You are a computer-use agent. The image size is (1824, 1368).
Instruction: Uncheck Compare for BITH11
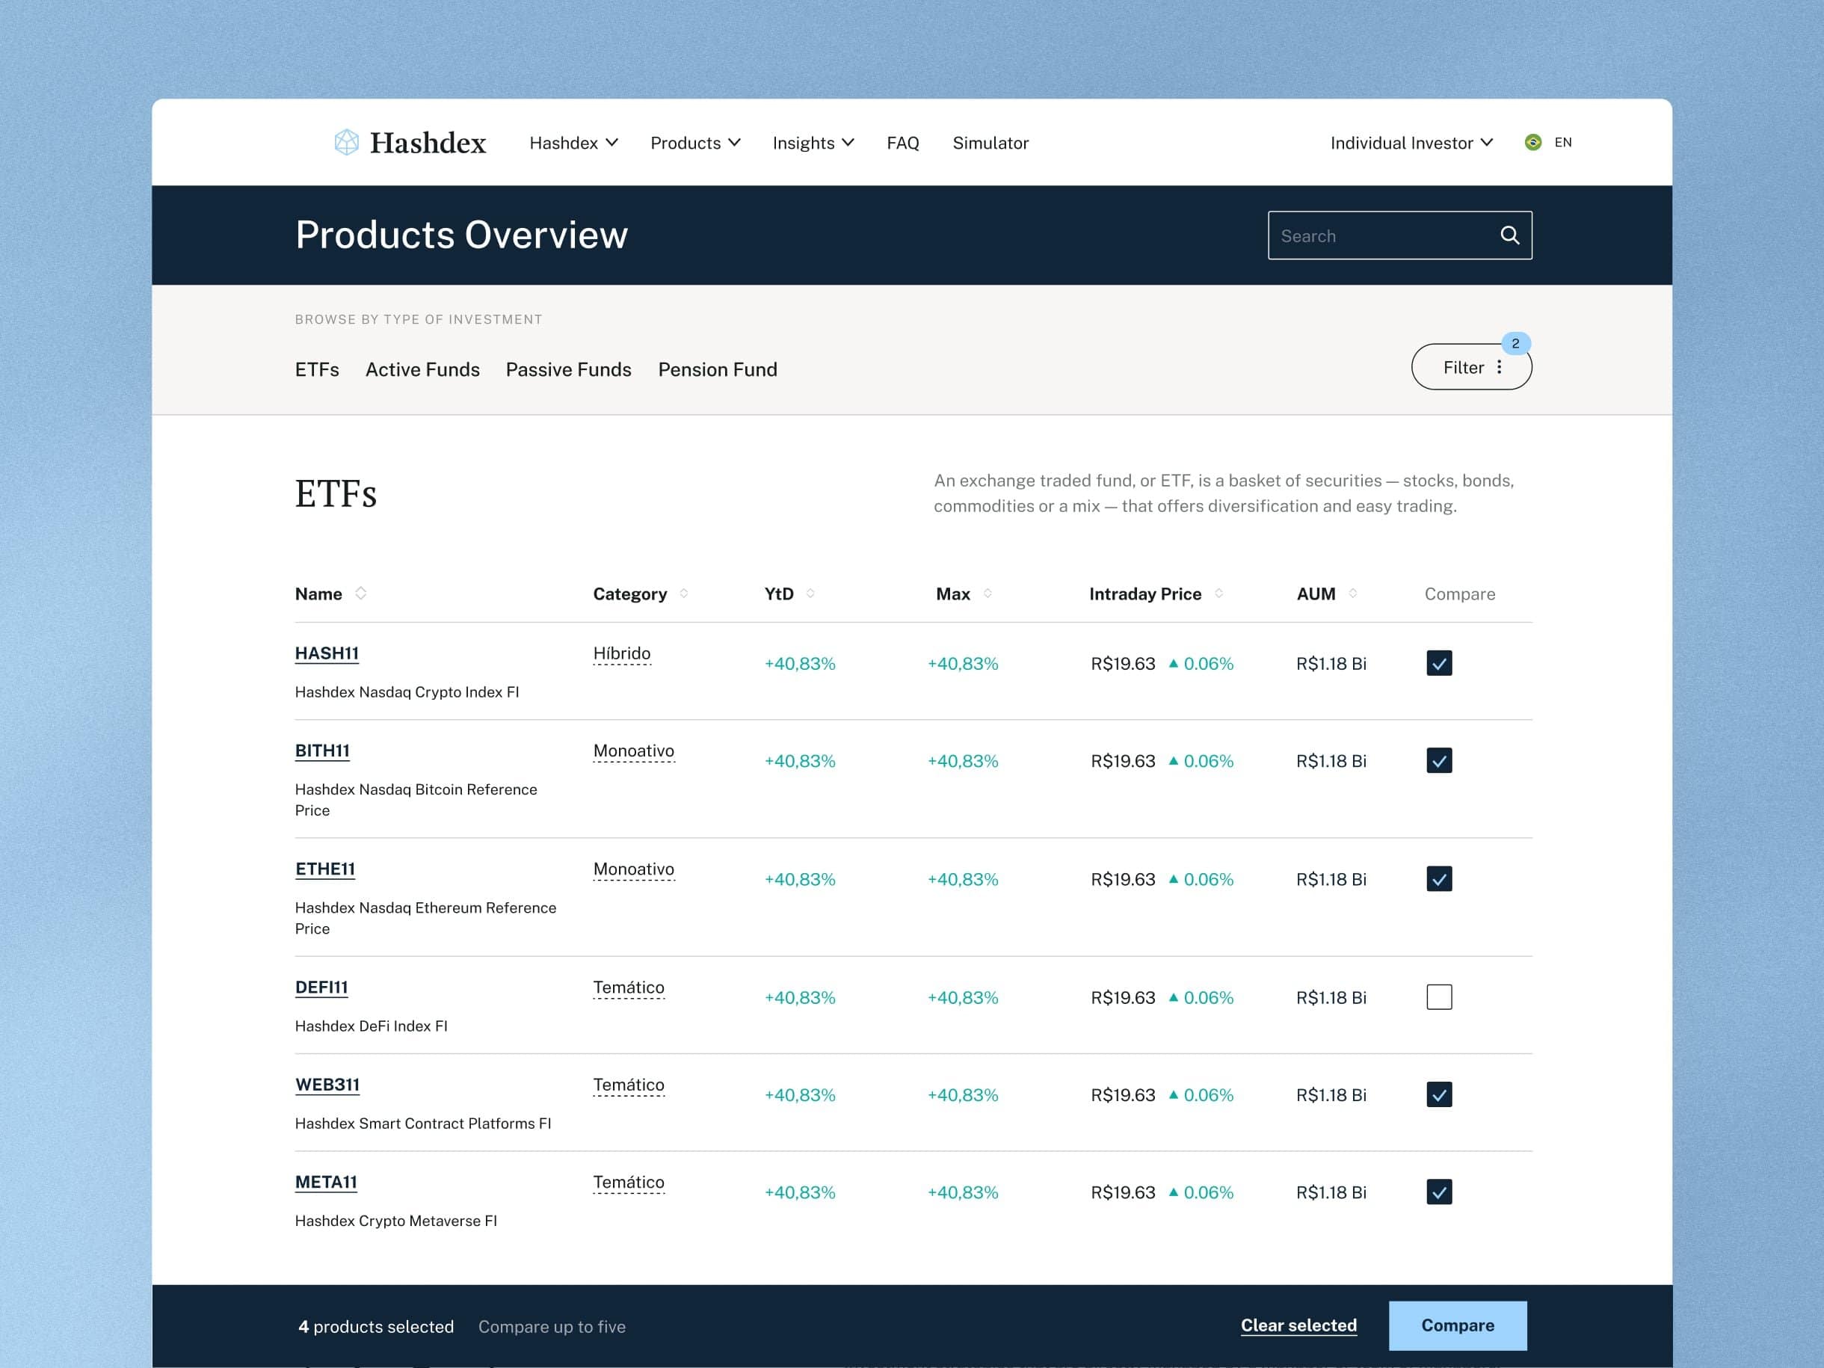(1439, 760)
